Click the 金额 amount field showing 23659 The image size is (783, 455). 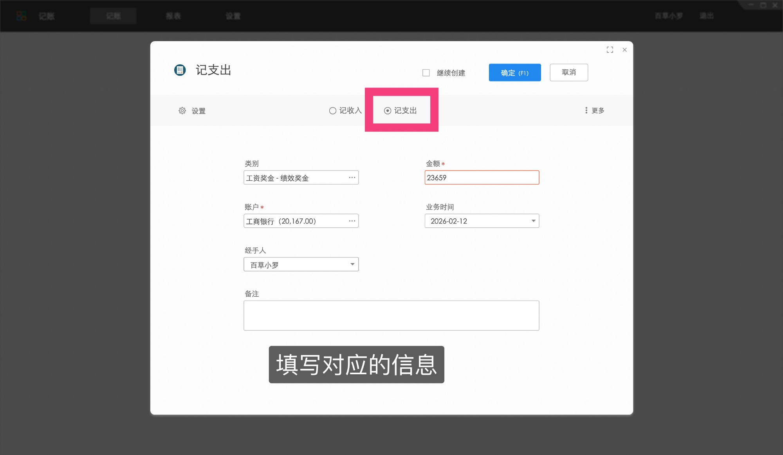[x=482, y=178]
